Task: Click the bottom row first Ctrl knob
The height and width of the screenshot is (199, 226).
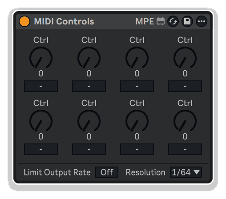Action: click(x=41, y=121)
